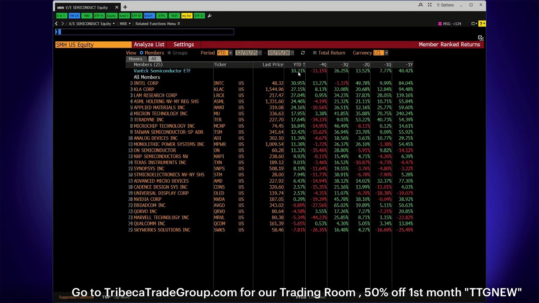Launch the WEI shortcut
This screenshot has height=303, width=539.
(87, 16)
